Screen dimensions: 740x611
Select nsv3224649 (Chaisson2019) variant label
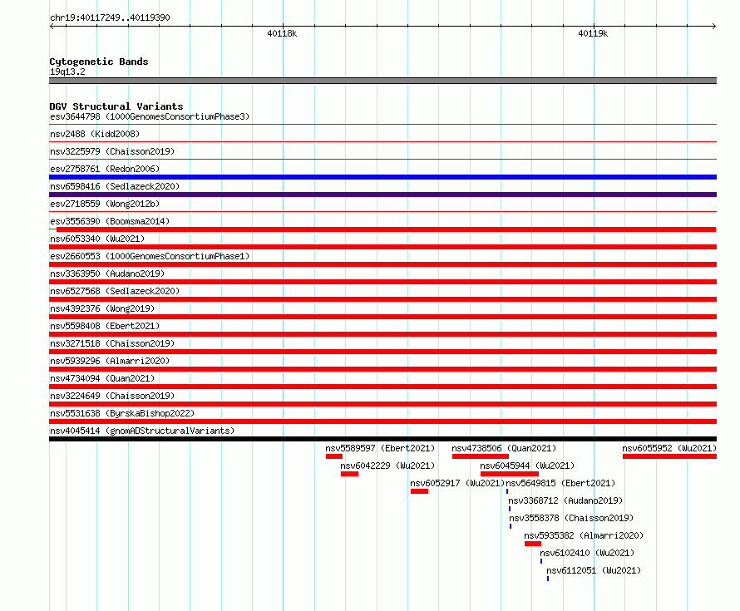click(112, 396)
